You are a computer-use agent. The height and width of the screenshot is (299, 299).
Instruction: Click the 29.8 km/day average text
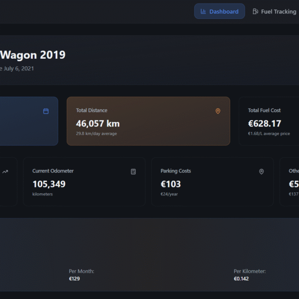point(97,134)
